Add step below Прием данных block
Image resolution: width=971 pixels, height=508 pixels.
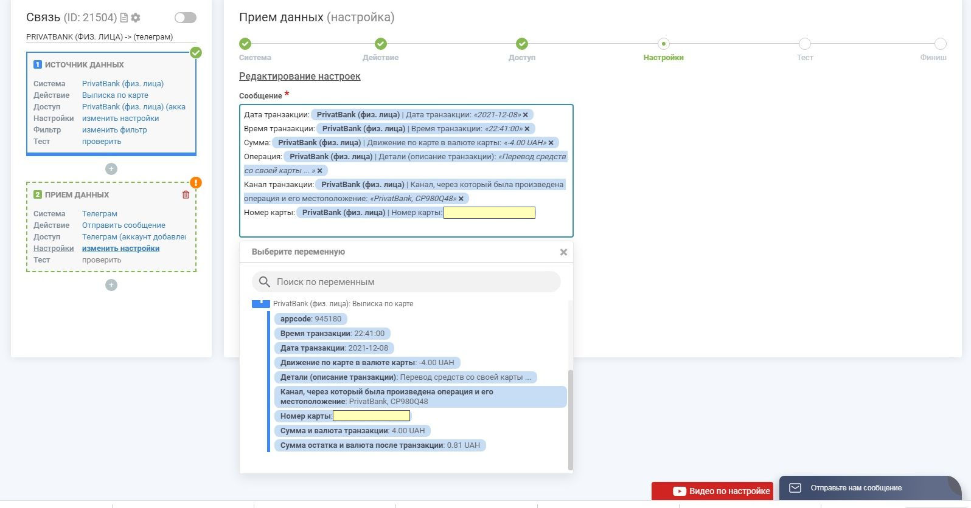111,285
